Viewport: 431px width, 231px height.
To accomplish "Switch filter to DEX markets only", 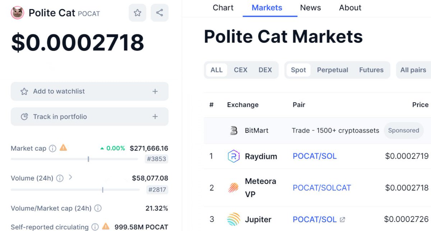I will (x=265, y=70).
